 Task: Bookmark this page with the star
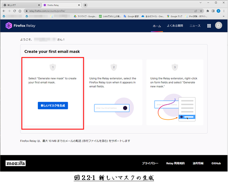(201, 11)
